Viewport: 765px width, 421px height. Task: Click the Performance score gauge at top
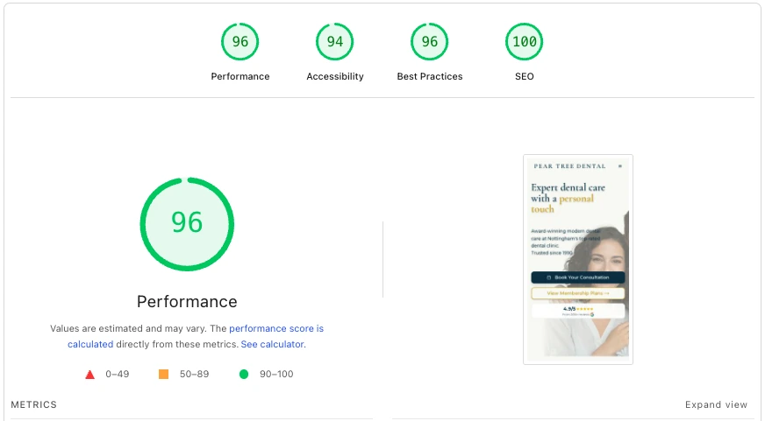pos(240,42)
